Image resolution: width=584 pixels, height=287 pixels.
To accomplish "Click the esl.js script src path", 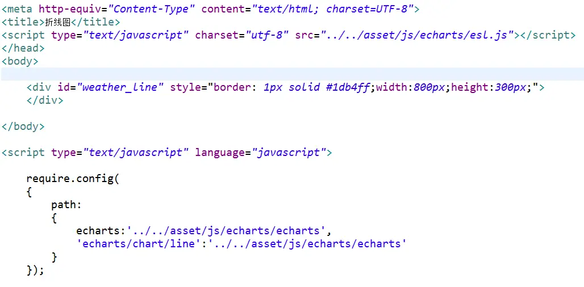I will tap(418, 35).
